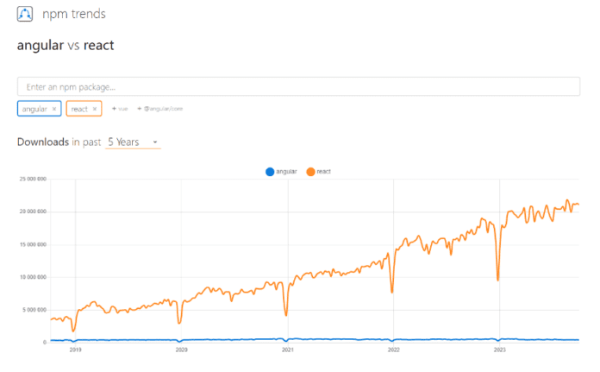Click the blue angular legend dot

[270, 172]
